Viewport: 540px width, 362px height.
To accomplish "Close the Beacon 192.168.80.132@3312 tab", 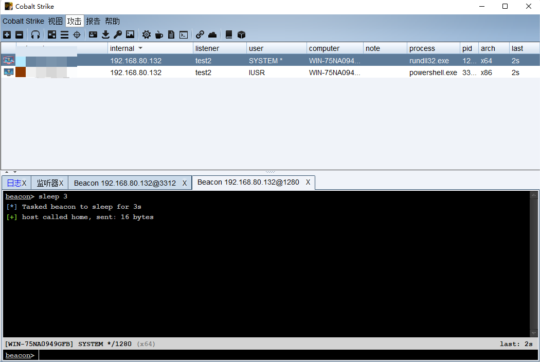I will point(185,183).
